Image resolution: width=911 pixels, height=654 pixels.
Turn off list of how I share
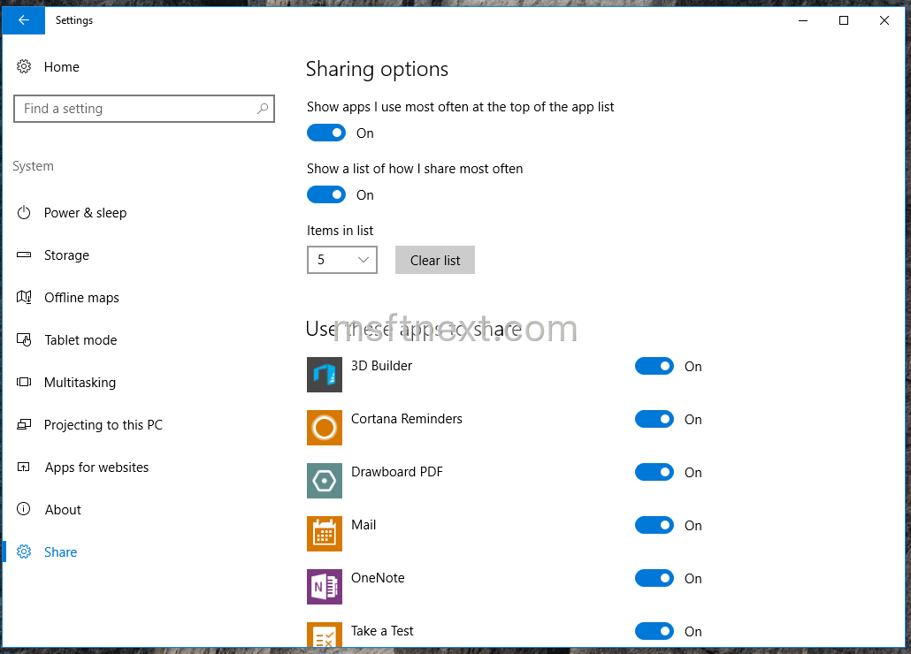[326, 195]
